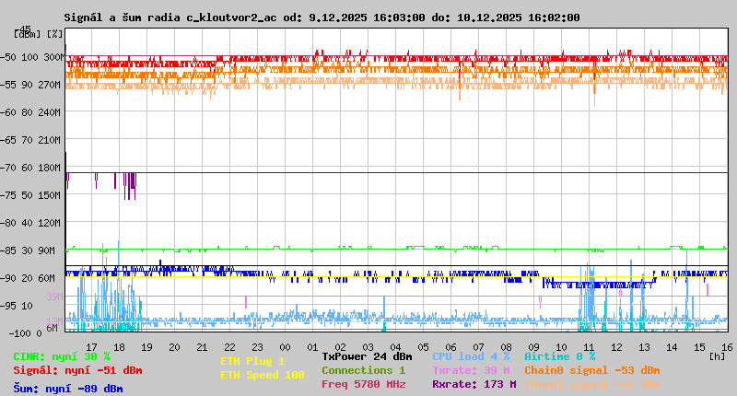This screenshot has height=396, width=737.
Task: Click the '-85' dBm axis label
Action: coord(8,250)
